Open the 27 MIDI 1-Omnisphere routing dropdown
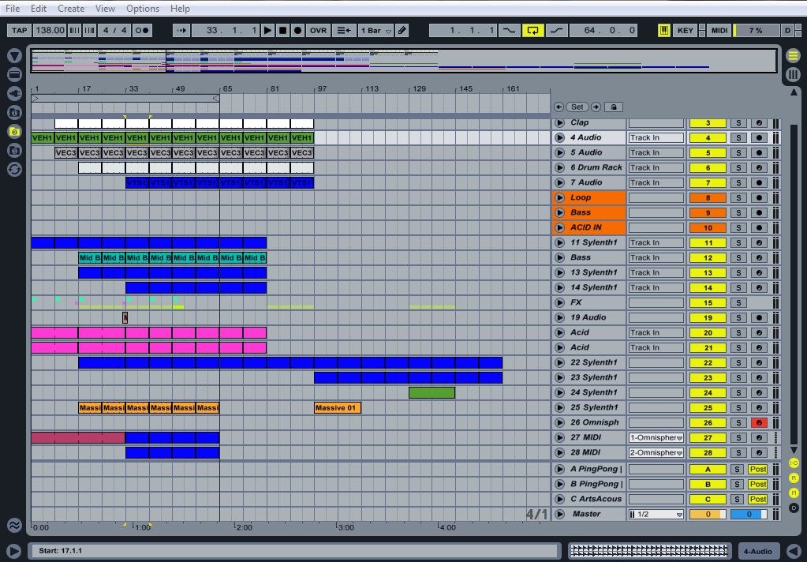 (x=656, y=437)
